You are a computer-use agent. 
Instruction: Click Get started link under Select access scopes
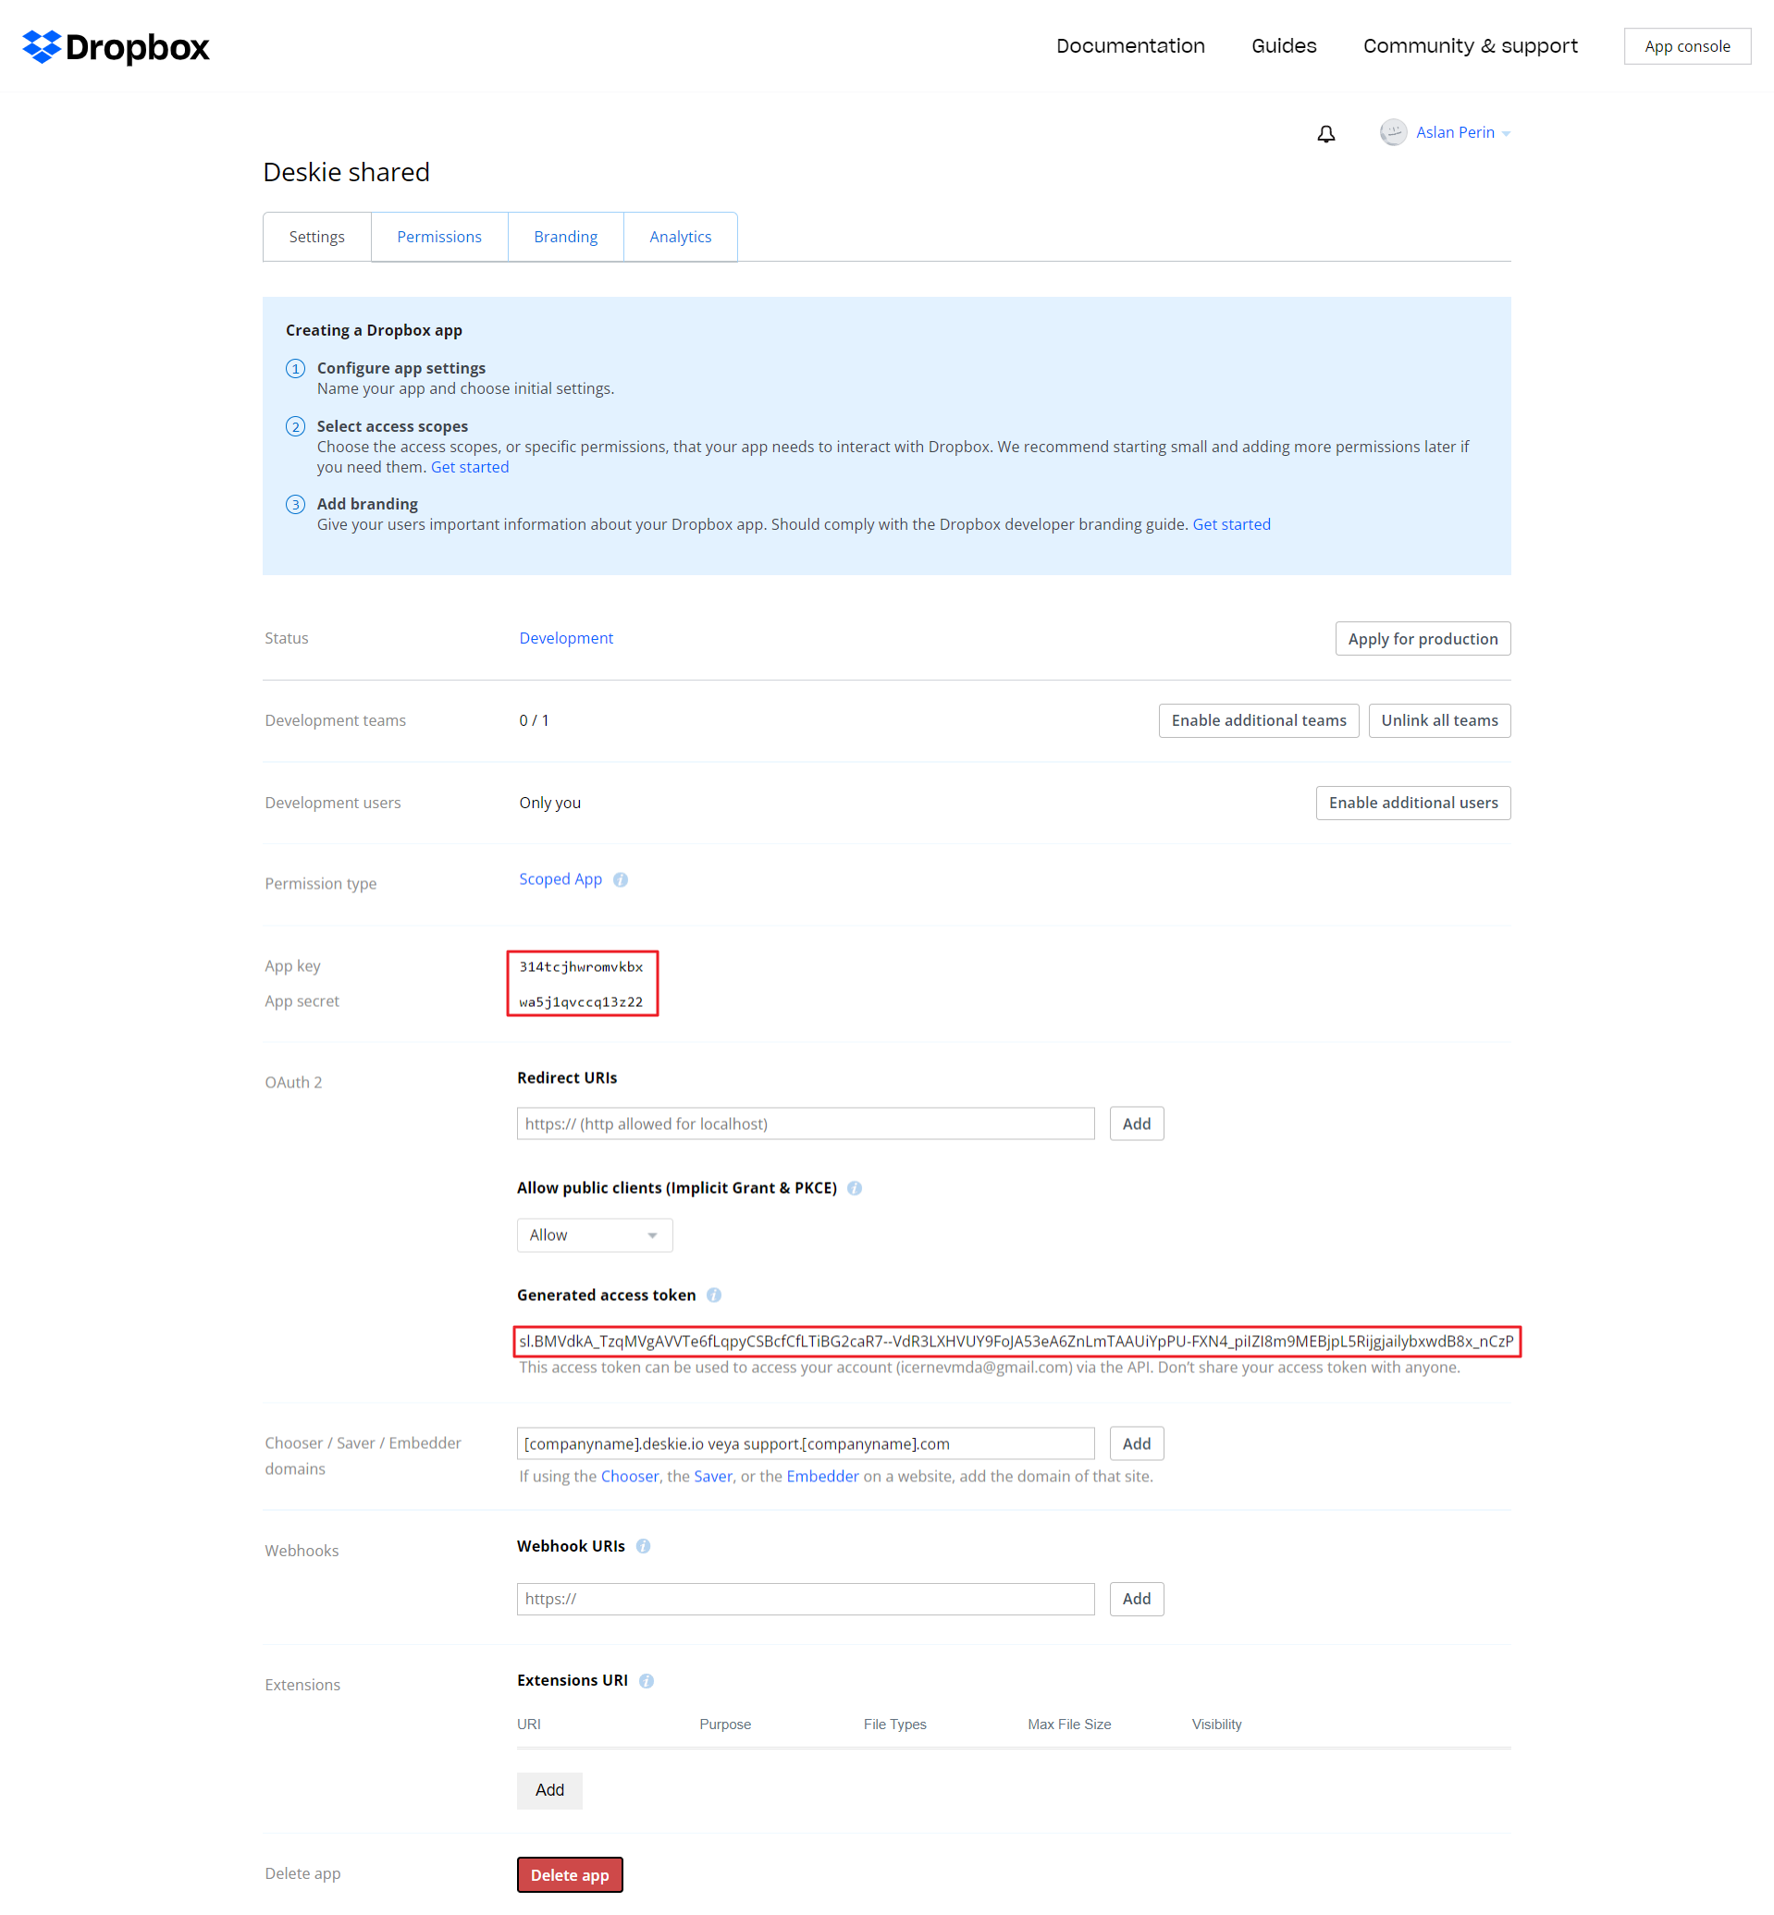470,467
